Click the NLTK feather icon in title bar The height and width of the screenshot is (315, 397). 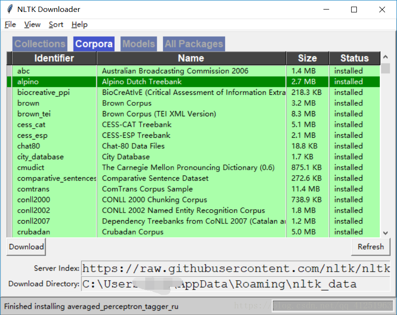10,10
